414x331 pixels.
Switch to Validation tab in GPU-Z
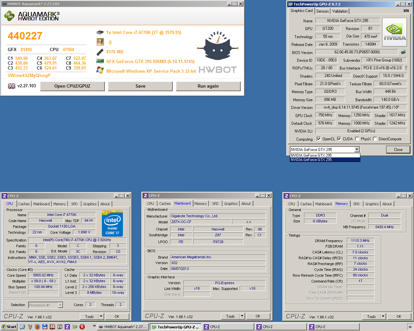tap(340, 11)
